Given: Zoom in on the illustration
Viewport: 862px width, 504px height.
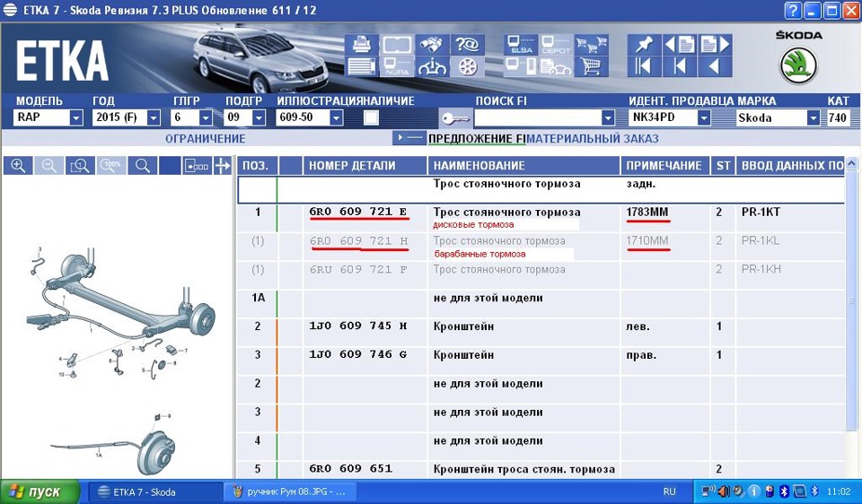Looking at the screenshot, I should (x=18, y=165).
